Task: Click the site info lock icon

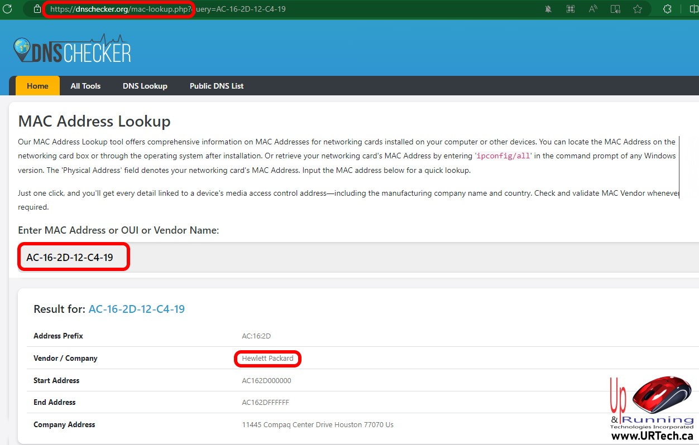Action: click(37, 9)
